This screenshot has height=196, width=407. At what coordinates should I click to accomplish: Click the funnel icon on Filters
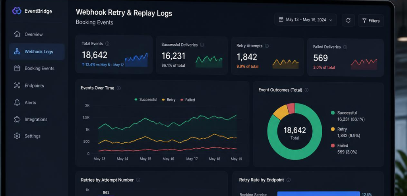click(364, 21)
